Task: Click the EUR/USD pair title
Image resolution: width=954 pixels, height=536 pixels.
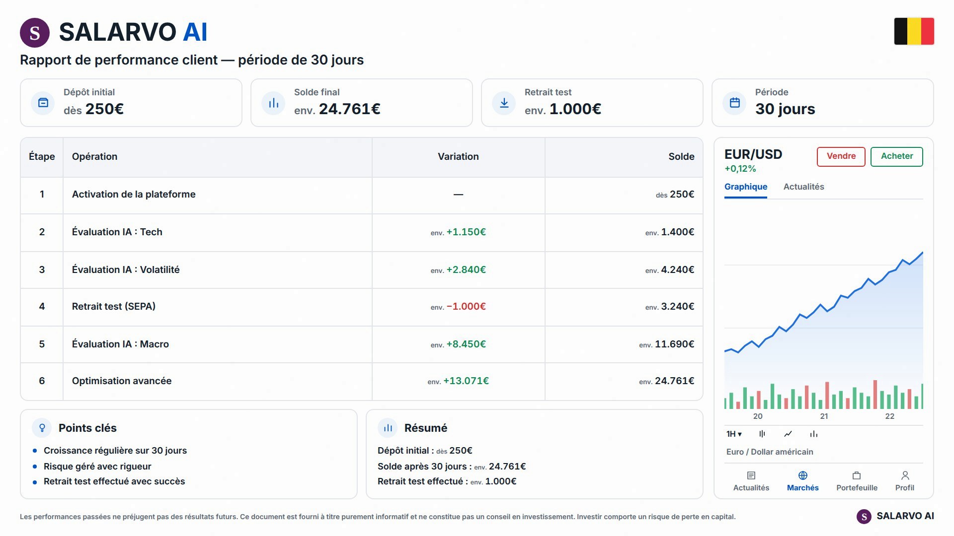Action: (753, 154)
